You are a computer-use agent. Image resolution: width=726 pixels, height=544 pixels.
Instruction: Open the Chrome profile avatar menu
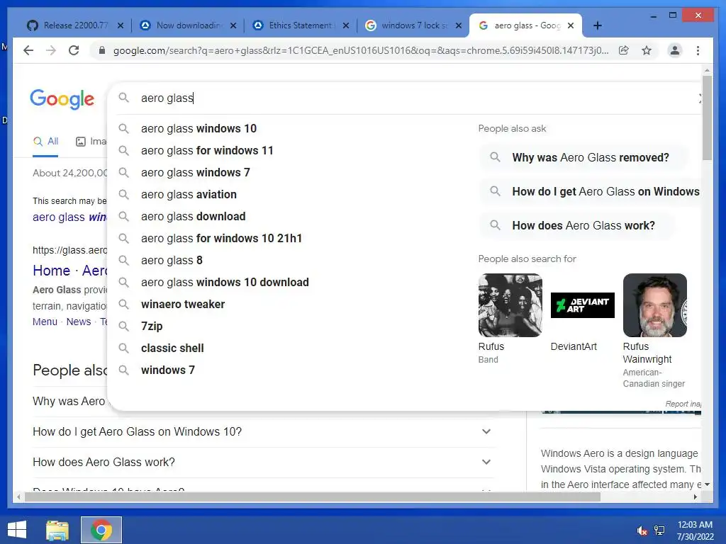click(675, 50)
